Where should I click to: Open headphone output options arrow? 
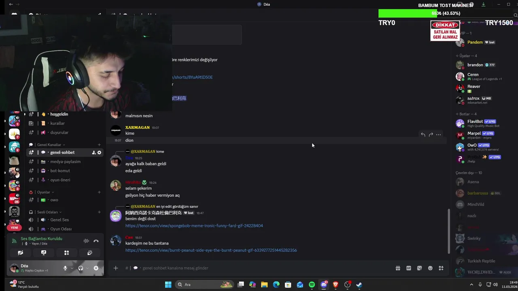pos(87,268)
